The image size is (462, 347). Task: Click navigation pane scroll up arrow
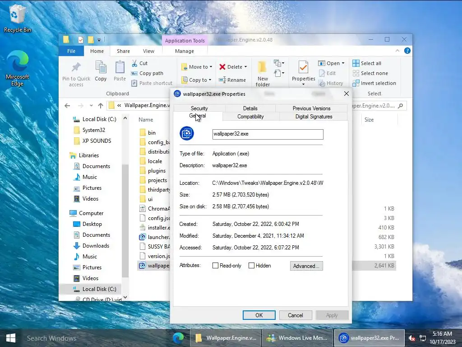[x=125, y=118]
